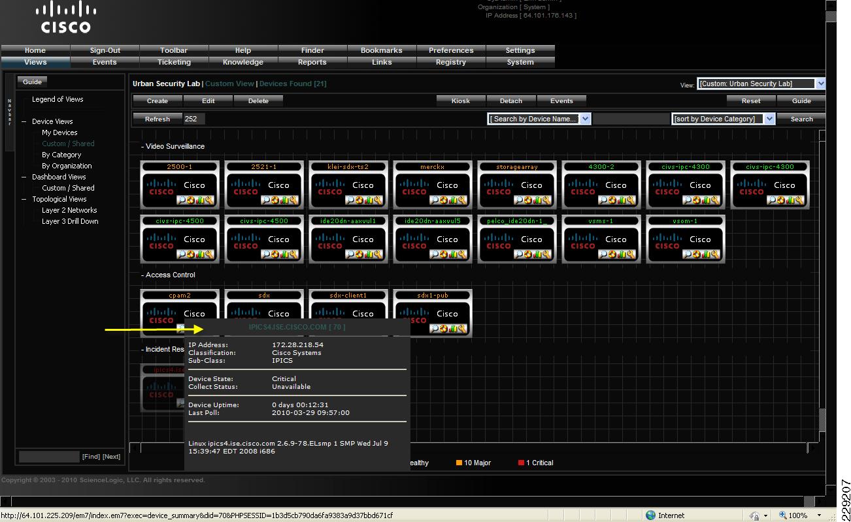
Task: Open lifesaver icon on merckx card
Action: coord(444,200)
